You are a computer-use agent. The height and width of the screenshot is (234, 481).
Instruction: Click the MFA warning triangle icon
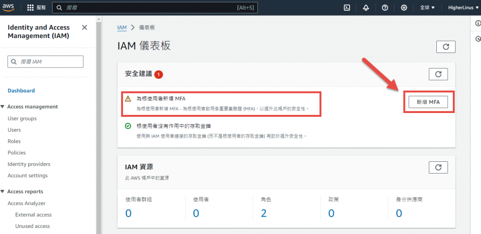coord(128,98)
